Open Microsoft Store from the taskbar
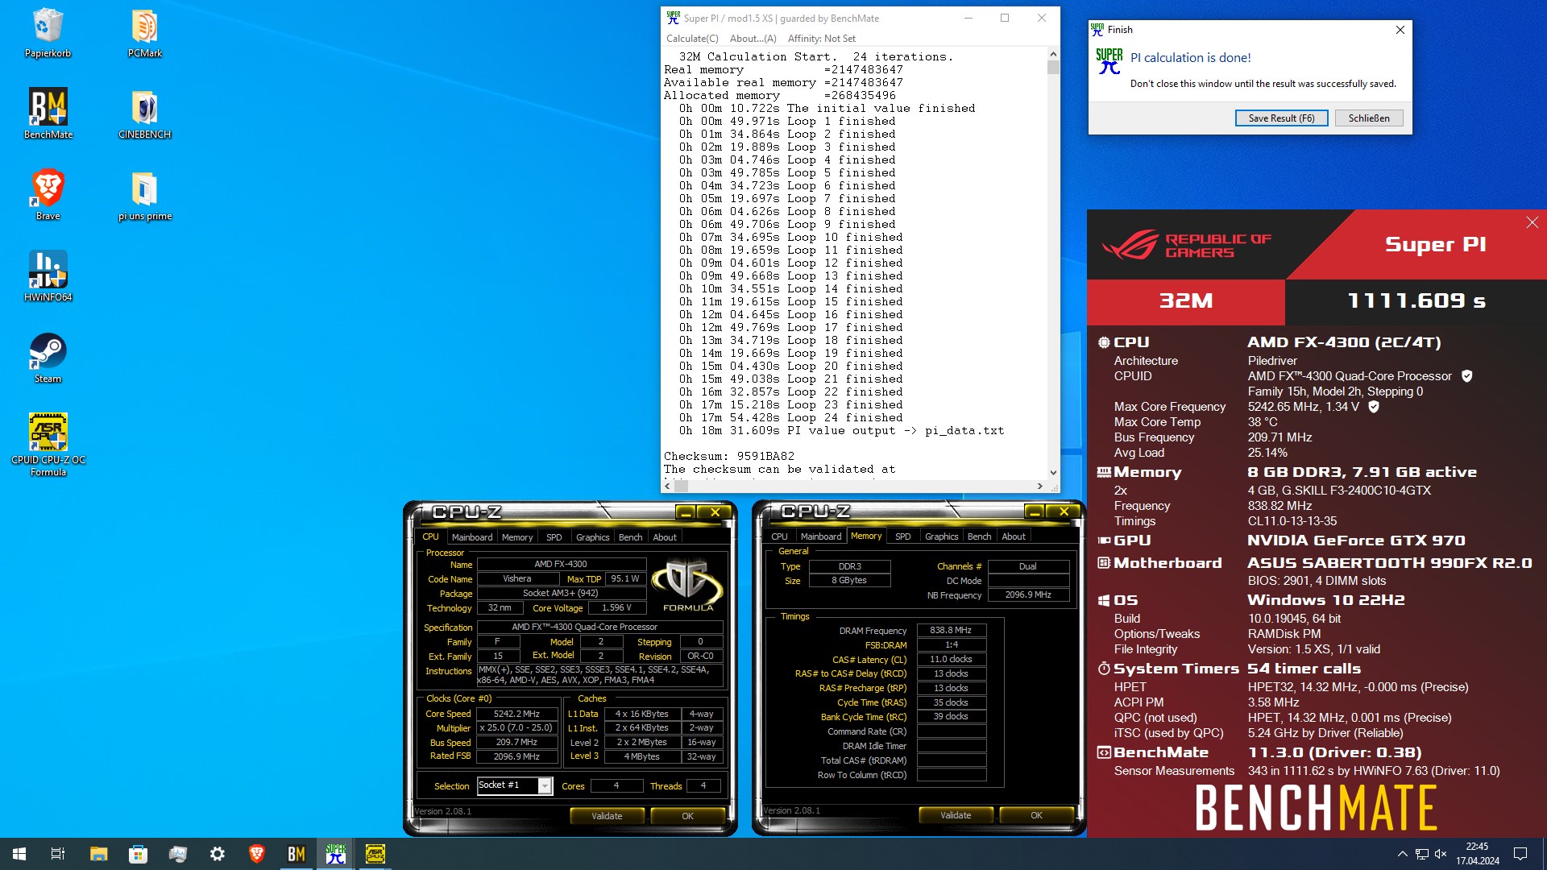The width and height of the screenshot is (1547, 870). (x=138, y=854)
